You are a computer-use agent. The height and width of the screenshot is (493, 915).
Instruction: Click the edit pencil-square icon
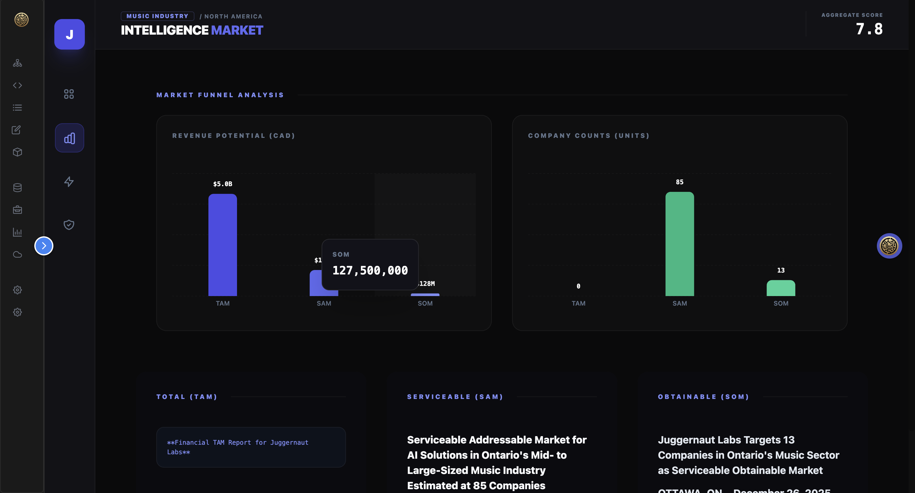(16, 130)
